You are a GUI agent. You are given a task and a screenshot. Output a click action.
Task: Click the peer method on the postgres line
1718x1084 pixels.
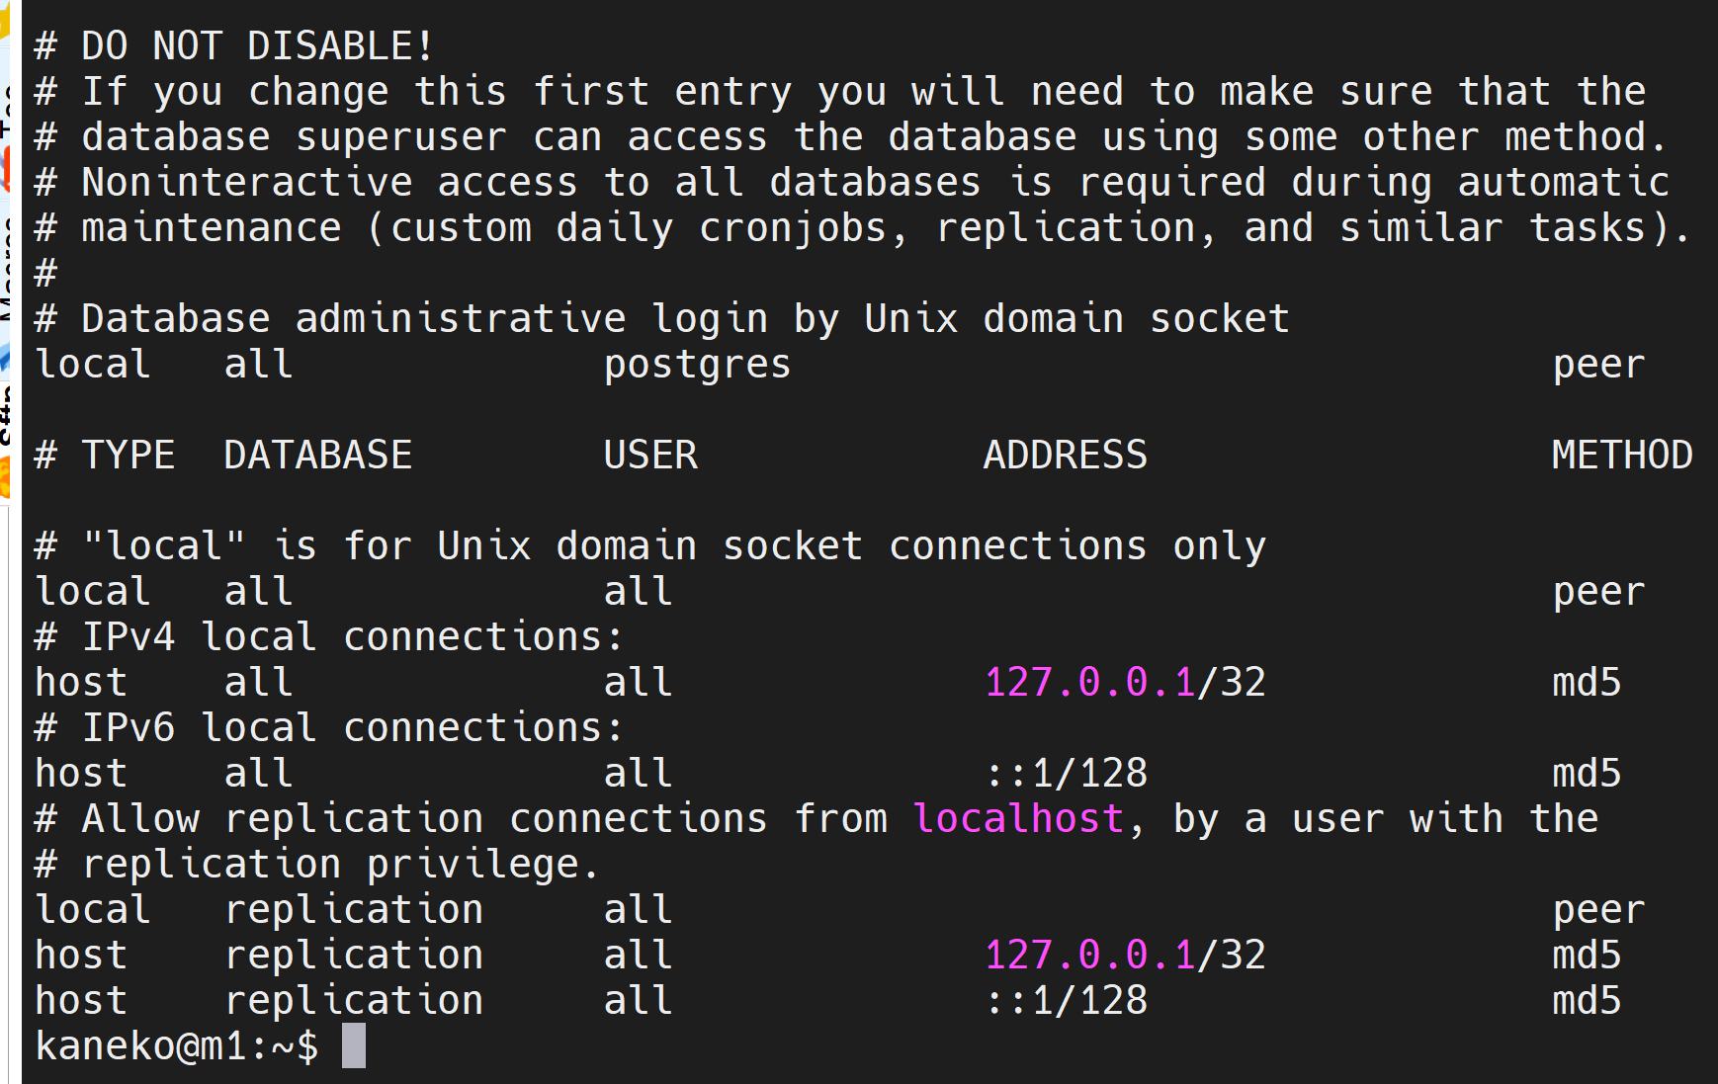1598,365
